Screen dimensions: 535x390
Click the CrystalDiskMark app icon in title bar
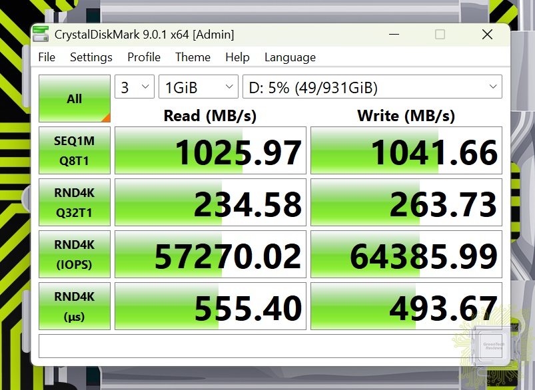(x=41, y=34)
